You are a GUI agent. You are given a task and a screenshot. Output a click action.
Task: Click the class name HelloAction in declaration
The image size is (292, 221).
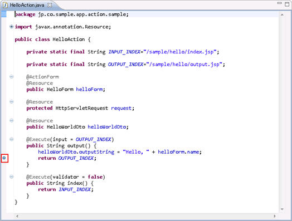pos(69,40)
